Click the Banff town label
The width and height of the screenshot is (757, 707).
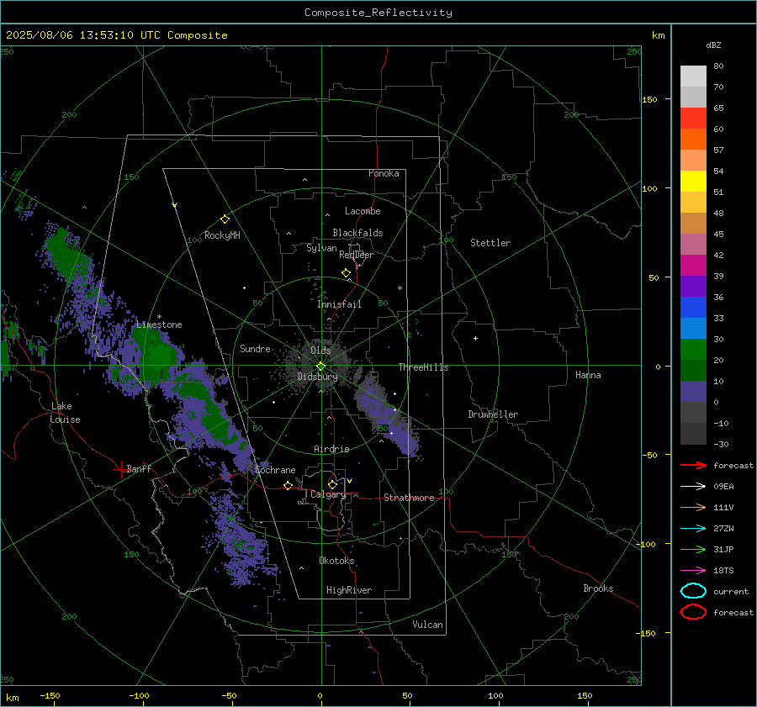click(x=139, y=469)
